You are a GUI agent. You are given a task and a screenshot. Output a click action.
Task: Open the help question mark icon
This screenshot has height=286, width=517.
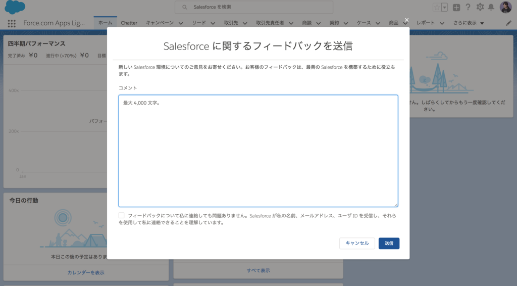pyautogui.click(x=468, y=7)
